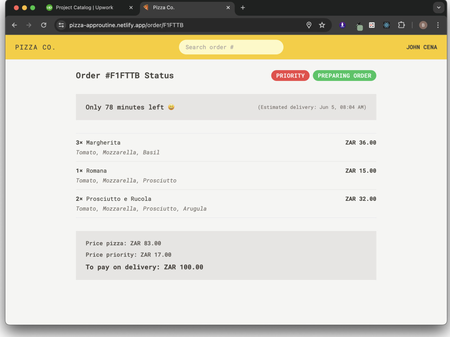Go home via PIZZA CO. logo
This screenshot has height=337, width=450.
coord(35,47)
